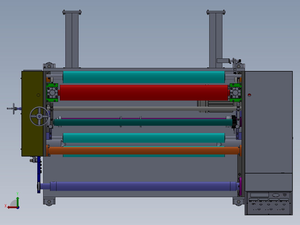Select the control panel at the bottom right
Viewport: 300px width, 225px height.
tap(269, 203)
